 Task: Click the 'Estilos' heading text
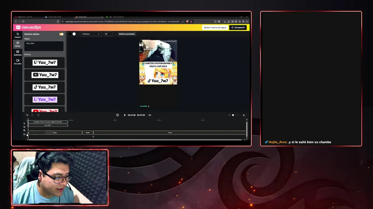coord(27,55)
